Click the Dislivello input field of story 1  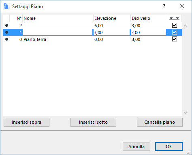coord(148,32)
